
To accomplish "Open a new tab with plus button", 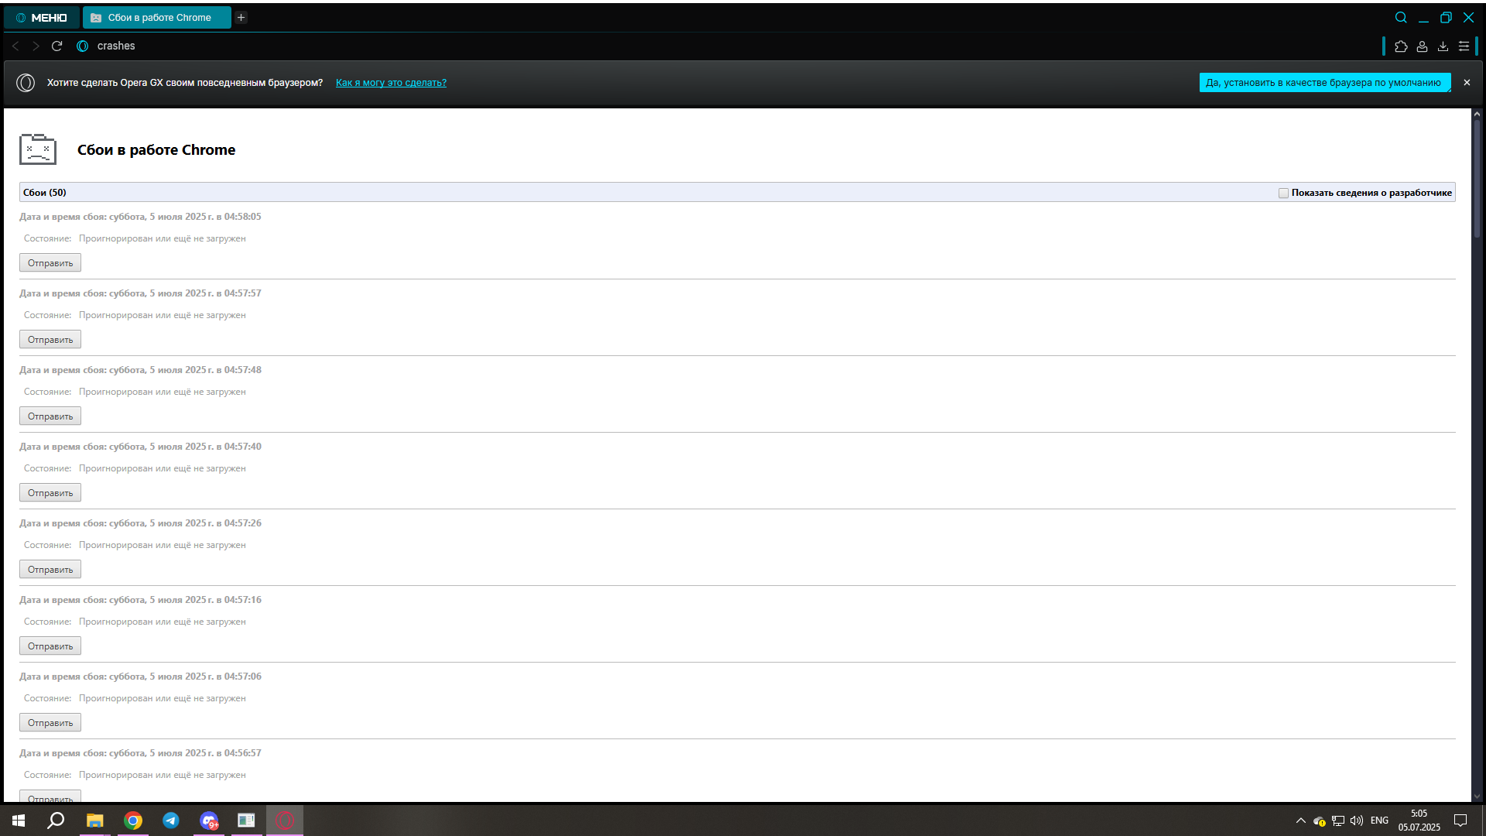I will [x=241, y=17].
